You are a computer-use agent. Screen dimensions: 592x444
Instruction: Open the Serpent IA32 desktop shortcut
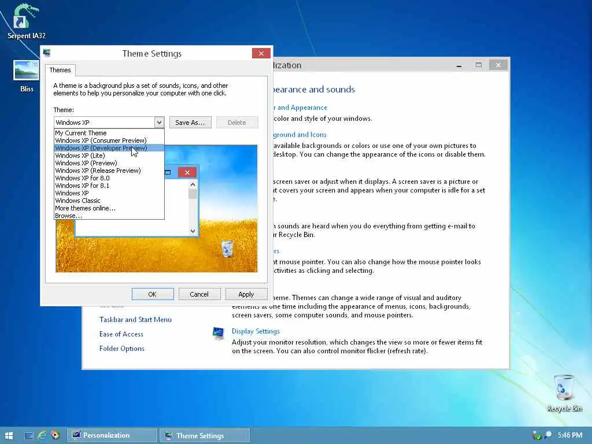pos(26,21)
